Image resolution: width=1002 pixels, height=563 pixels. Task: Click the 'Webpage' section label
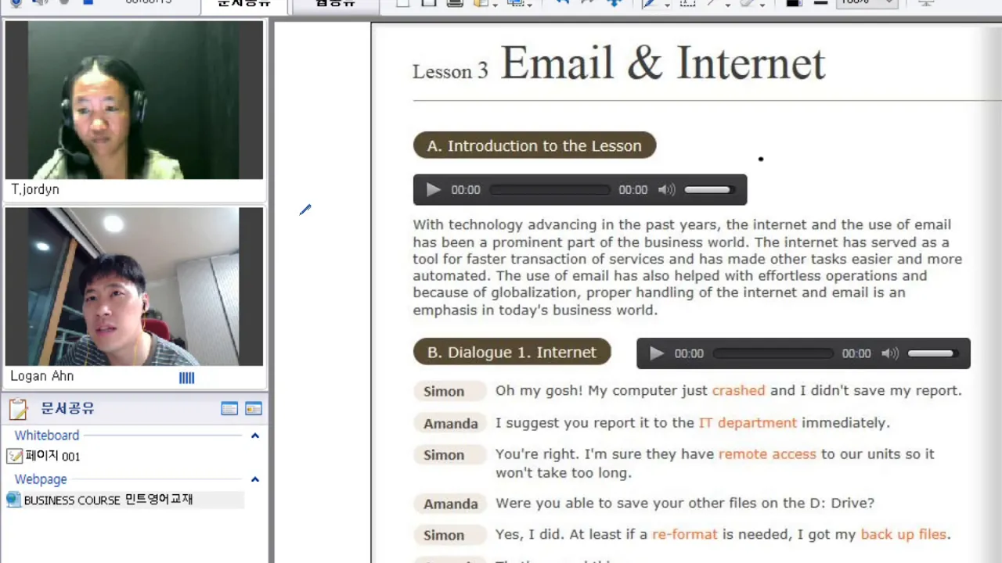point(41,479)
